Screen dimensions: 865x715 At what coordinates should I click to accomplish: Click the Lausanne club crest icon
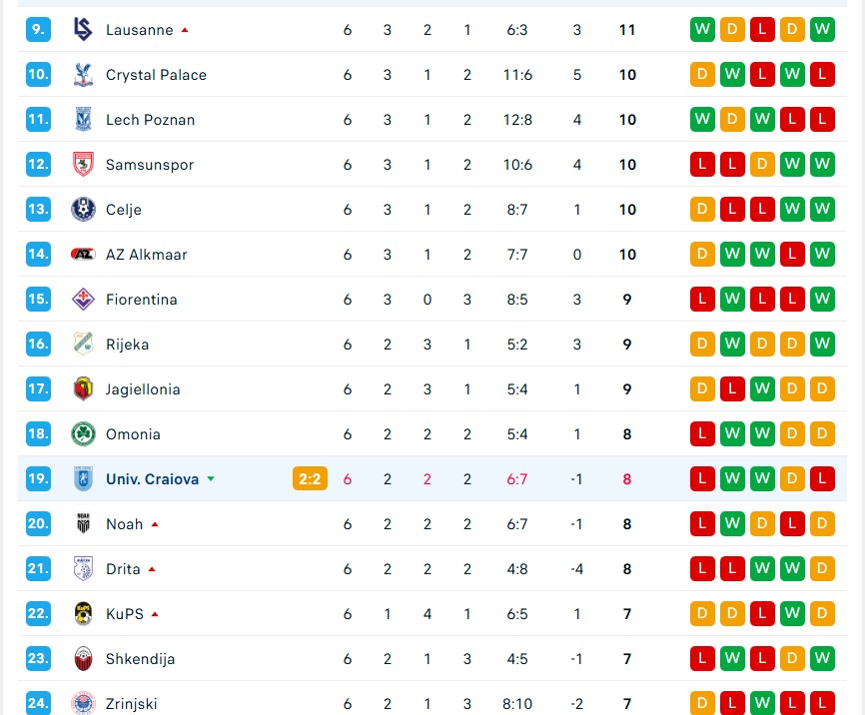[83, 30]
